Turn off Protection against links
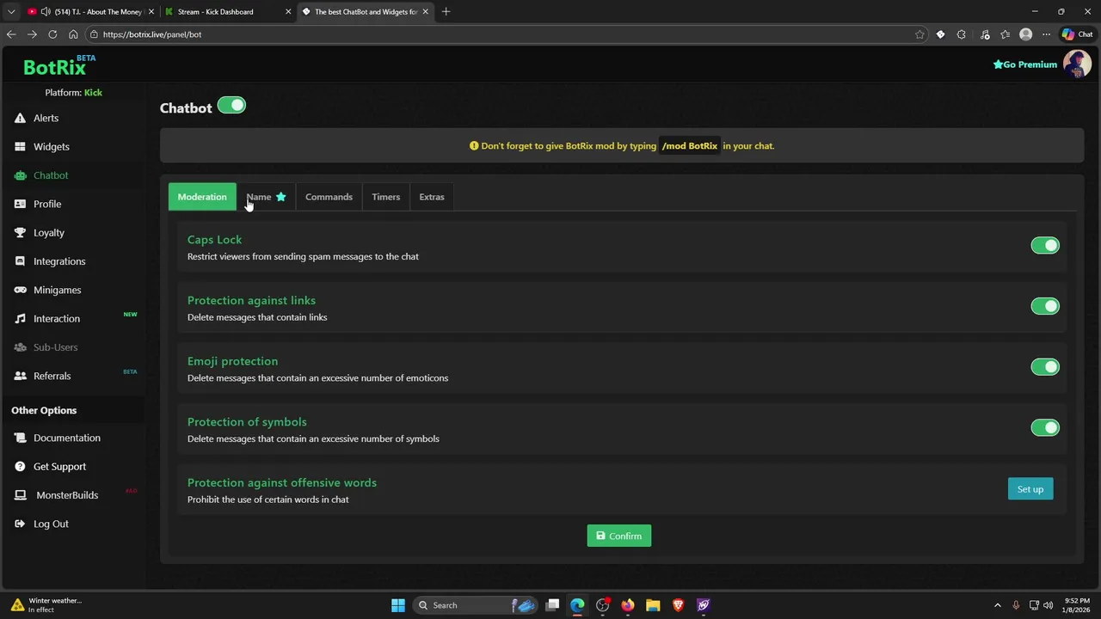Viewport: 1101px width, 619px height. pyautogui.click(x=1045, y=306)
